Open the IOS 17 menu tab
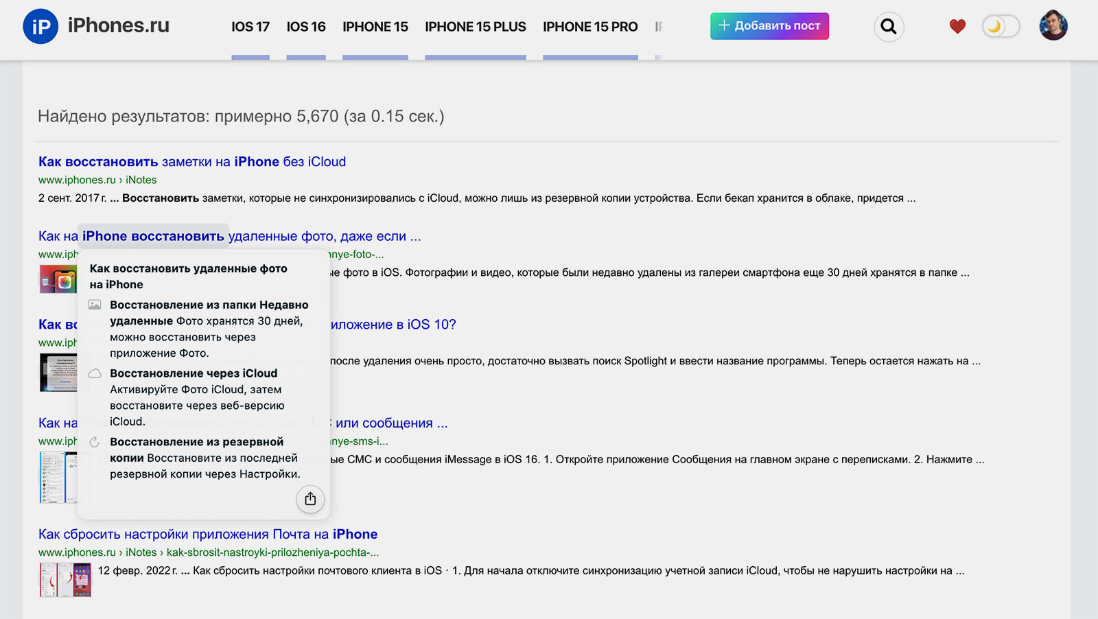Image resolution: width=1098 pixels, height=619 pixels. [250, 27]
